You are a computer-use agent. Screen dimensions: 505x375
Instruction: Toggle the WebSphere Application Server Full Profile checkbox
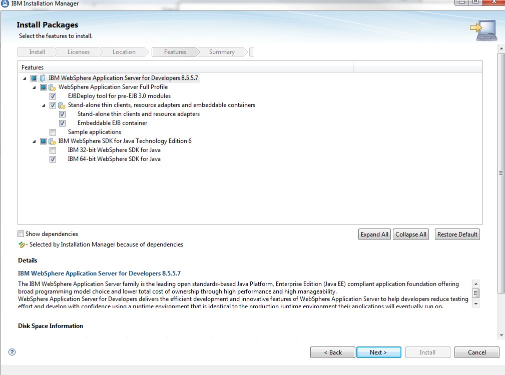click(43, 87)
